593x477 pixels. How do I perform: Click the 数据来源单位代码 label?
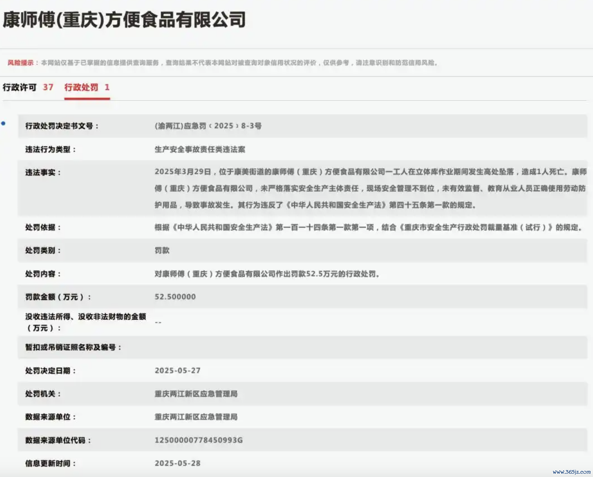(58, 440)
